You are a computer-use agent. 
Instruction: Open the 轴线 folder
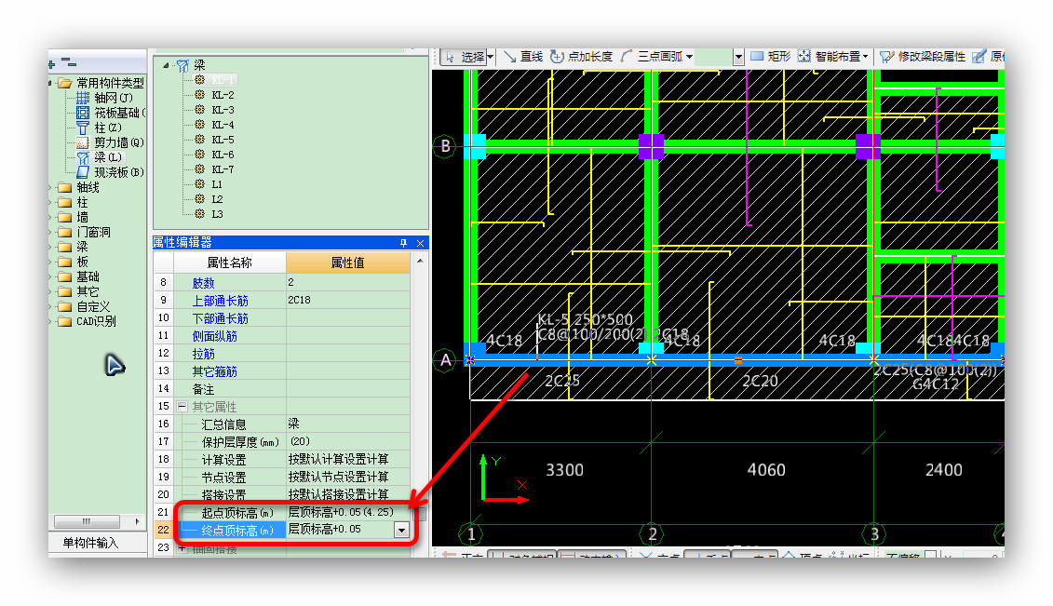tap(78, 187)
